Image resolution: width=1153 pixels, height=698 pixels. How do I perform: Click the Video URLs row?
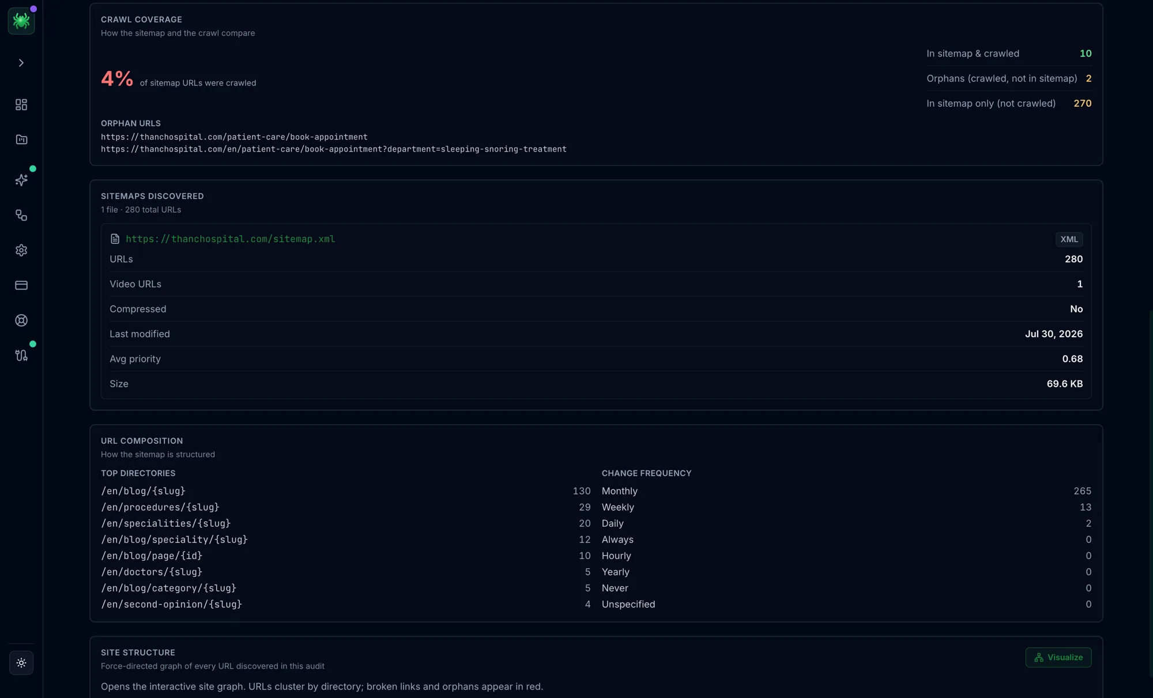[596, 284]
